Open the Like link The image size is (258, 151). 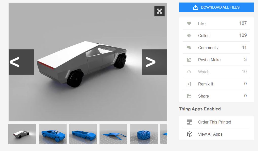click(x=202, y=24)
